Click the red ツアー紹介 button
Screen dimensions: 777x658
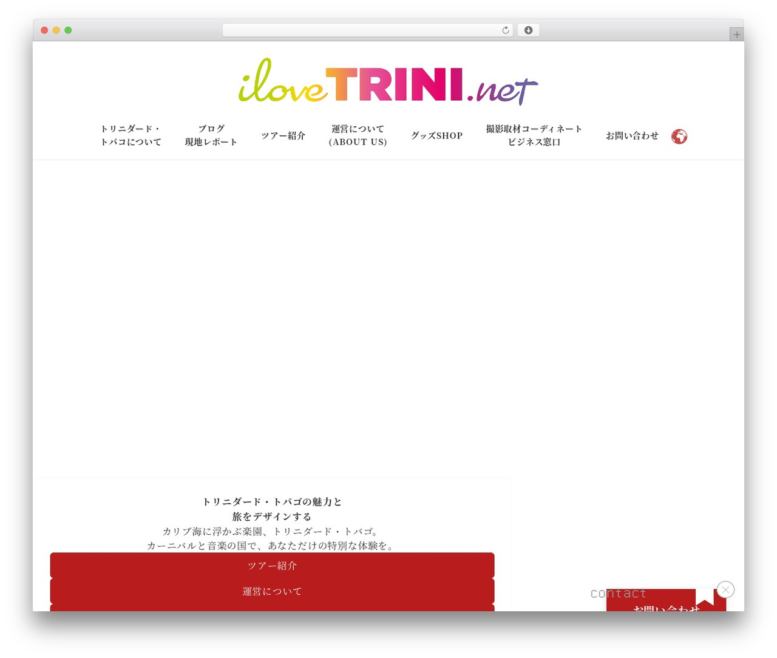pos(272,565)
